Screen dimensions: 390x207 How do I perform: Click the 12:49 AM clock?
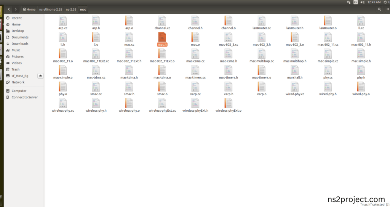[374, 2]
